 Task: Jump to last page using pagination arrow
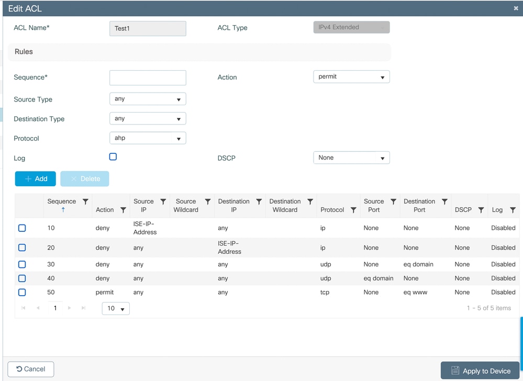pos(83,308)
